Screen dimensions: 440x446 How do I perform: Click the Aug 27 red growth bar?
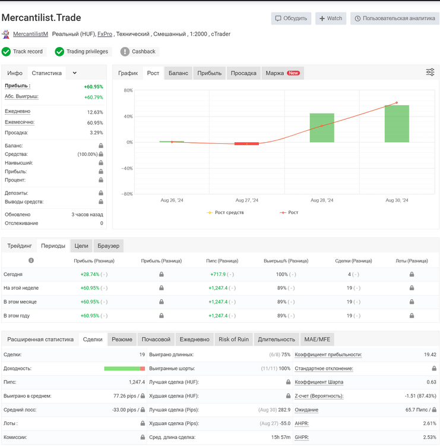(x=246, y=144)
